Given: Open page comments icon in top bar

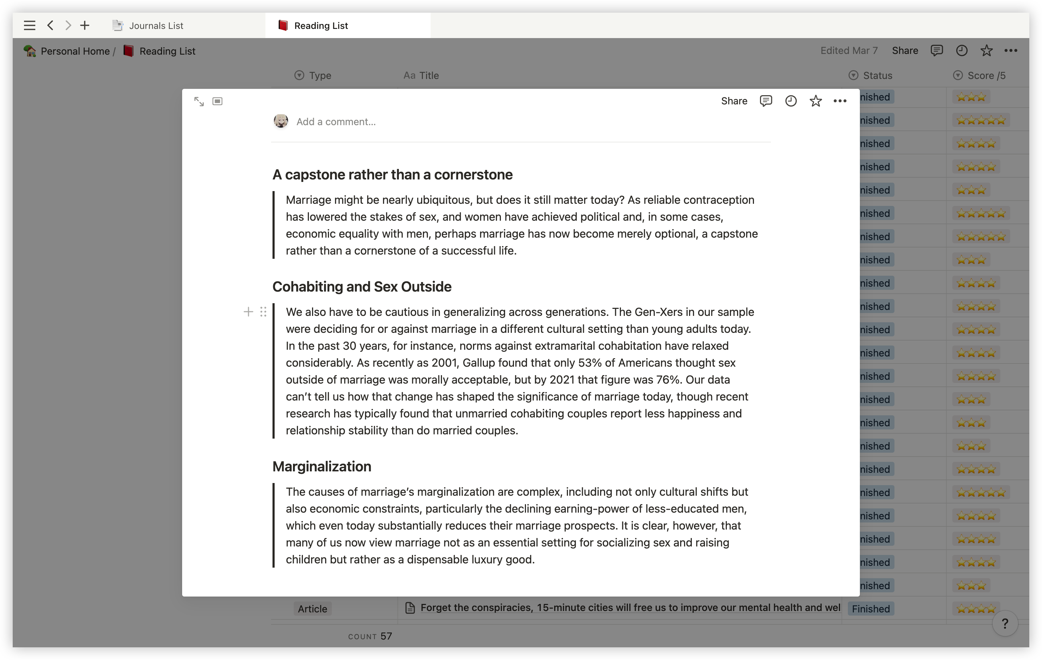Looking at the screenshot, I should 937,50.
